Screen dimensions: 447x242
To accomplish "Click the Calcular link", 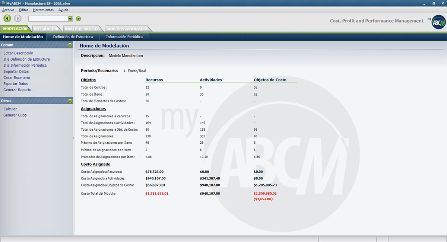I will click(x=10, y=109).
